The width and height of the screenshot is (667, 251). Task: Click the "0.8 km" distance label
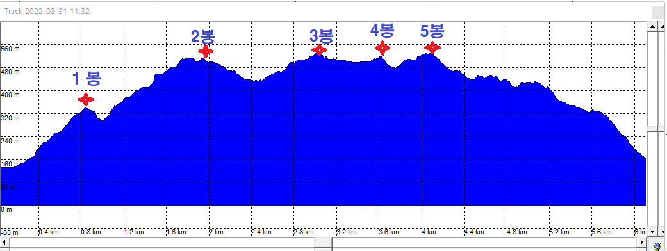tap(91, 232)
